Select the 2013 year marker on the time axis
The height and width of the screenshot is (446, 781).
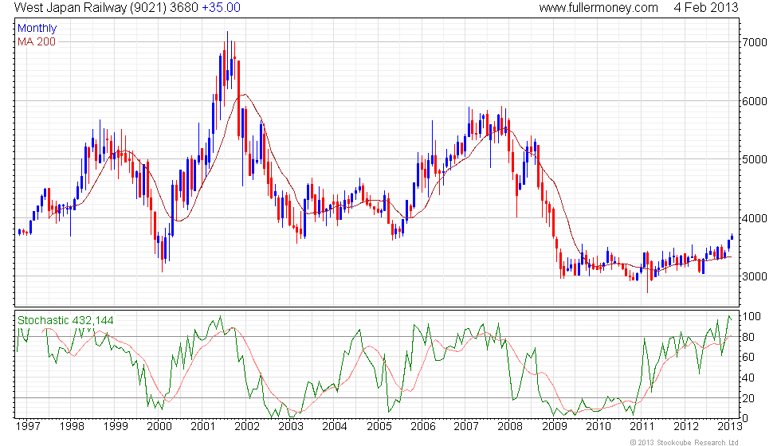click(728, 426)
